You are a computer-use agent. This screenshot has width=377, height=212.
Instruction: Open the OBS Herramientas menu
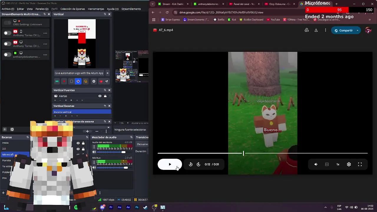[96, 9]
